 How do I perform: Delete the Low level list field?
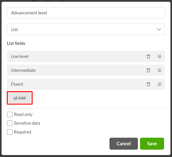pos(148,56)
